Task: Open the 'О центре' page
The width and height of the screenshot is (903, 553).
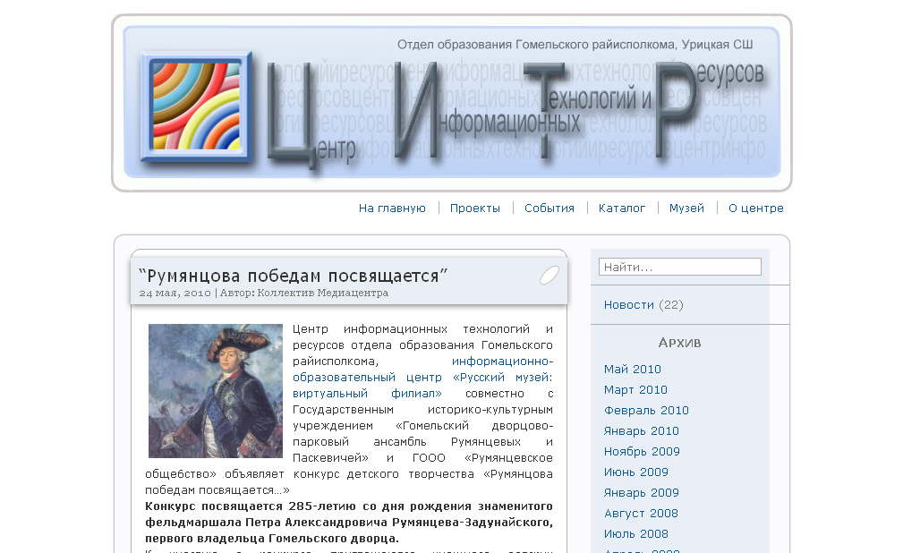Action: click(755, 208)
